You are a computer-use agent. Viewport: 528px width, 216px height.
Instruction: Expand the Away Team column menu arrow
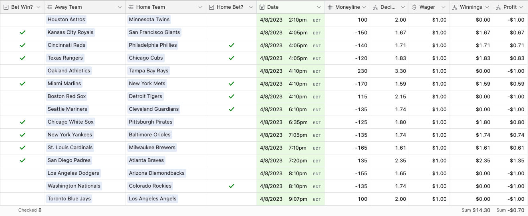120,7
